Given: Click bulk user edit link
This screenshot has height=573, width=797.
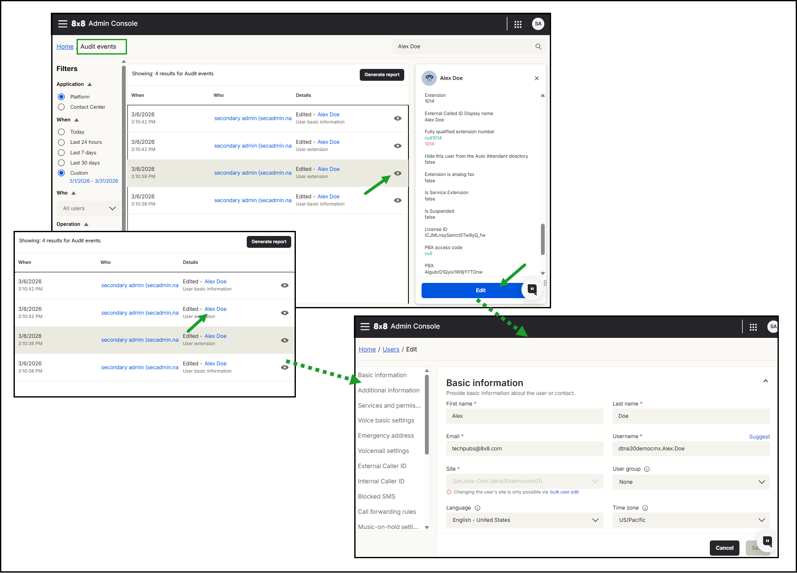Looking at the screenshot, I should (564, 492).
